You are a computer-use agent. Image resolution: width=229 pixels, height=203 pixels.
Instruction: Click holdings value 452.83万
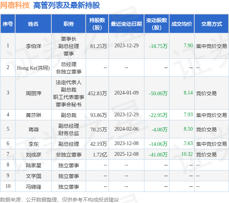[x=97, y=93]
